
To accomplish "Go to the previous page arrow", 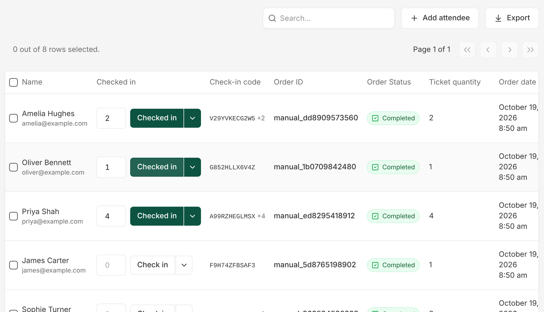I will click(488, 50).
